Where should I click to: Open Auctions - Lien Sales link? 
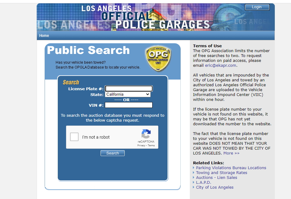tap(217, 178)
